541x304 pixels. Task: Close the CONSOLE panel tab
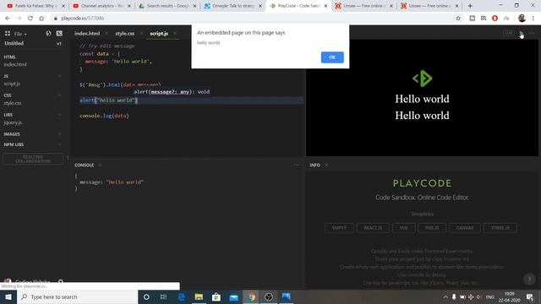100,166
